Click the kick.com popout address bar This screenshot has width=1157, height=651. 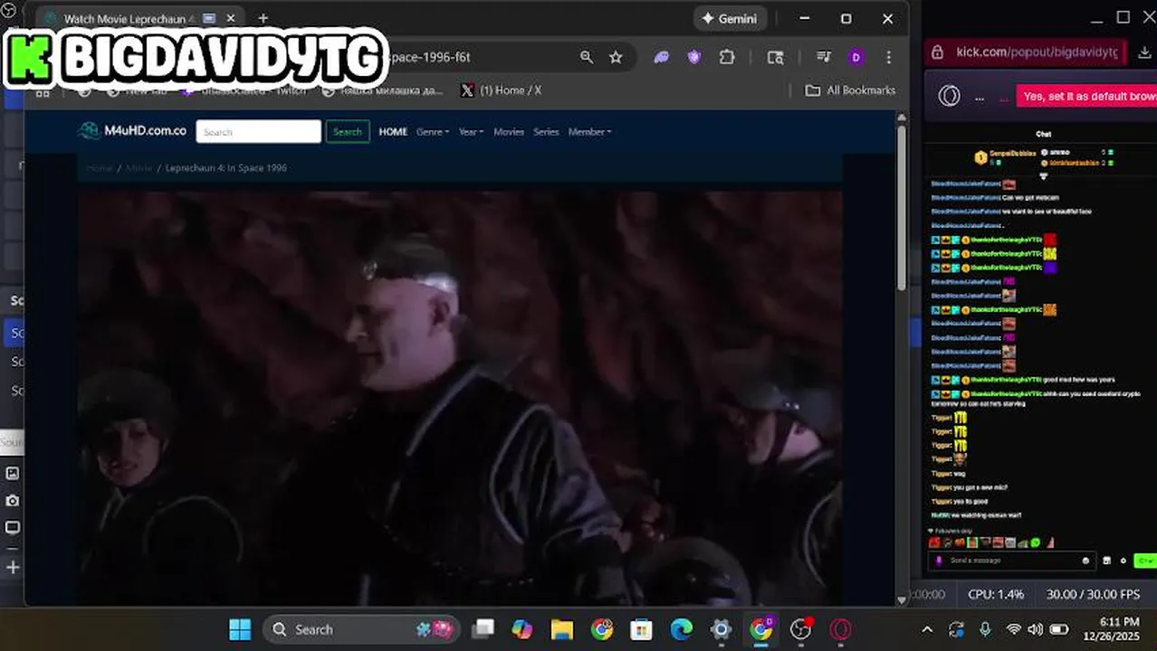(x=1036, y=52)
